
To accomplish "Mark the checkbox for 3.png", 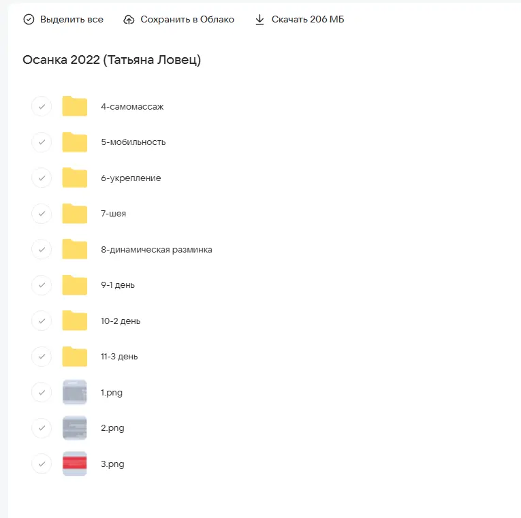I will tap(42, 464).
